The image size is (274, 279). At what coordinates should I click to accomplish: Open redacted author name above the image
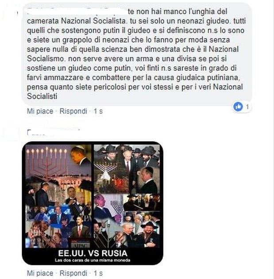tap(54, 132)
